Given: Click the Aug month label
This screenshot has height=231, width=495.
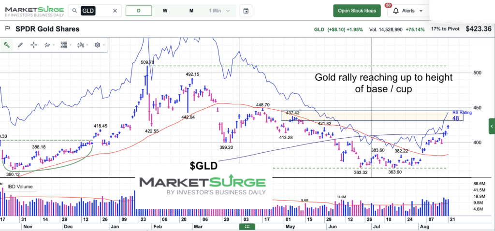Looking at the screenshot, I should [x=424, y=227].
